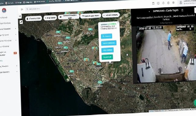Screen dimensions: 196x116
Task: Toggle fullscreen on the 34PHU449 live stream
Action: click(182, 10)
